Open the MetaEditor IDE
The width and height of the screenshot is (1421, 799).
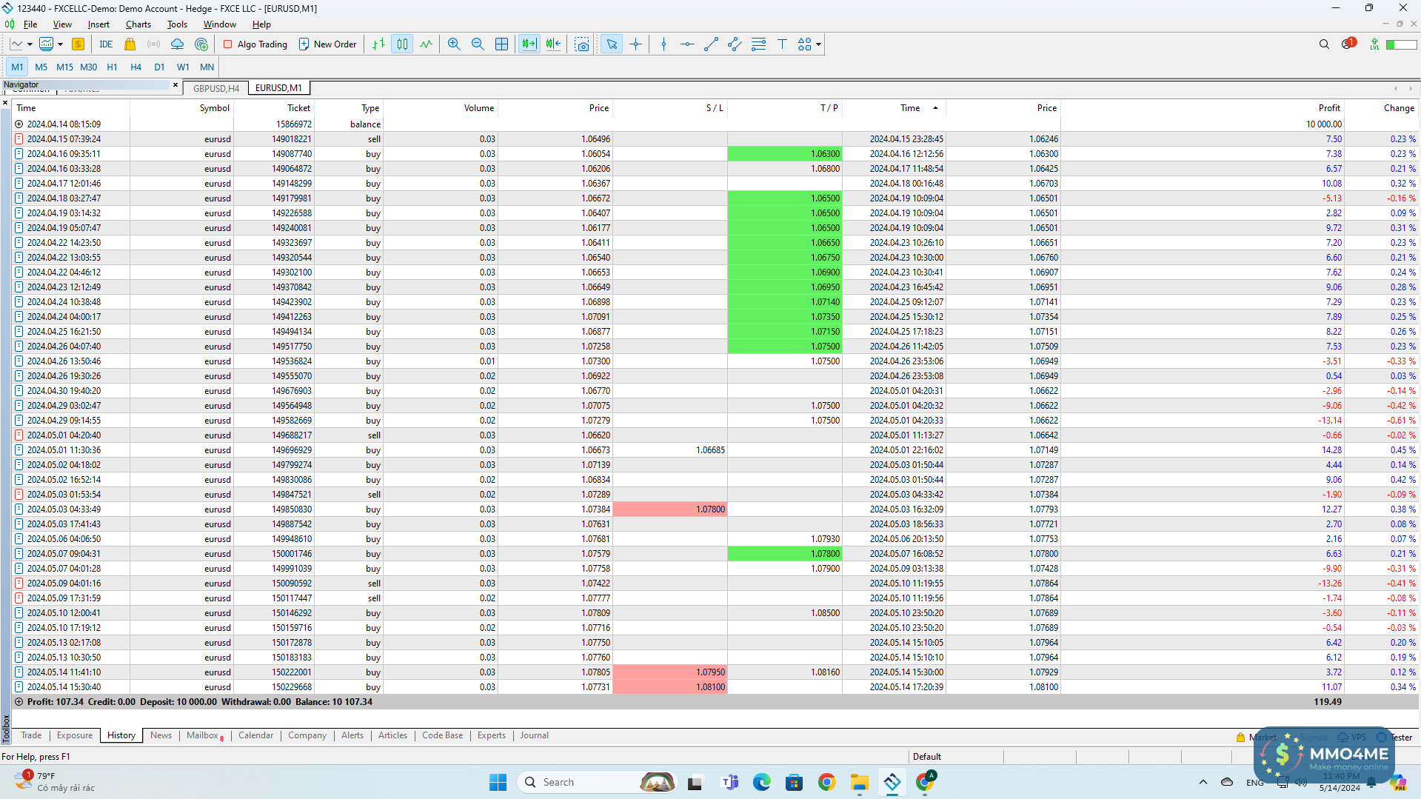coord(106,44)
